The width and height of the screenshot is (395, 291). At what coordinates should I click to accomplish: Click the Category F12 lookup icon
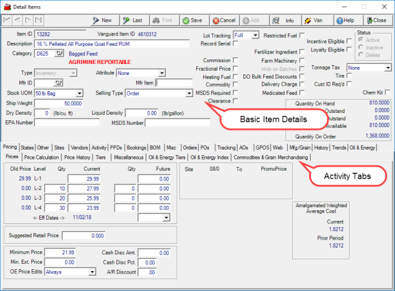(x=60, y=53)
